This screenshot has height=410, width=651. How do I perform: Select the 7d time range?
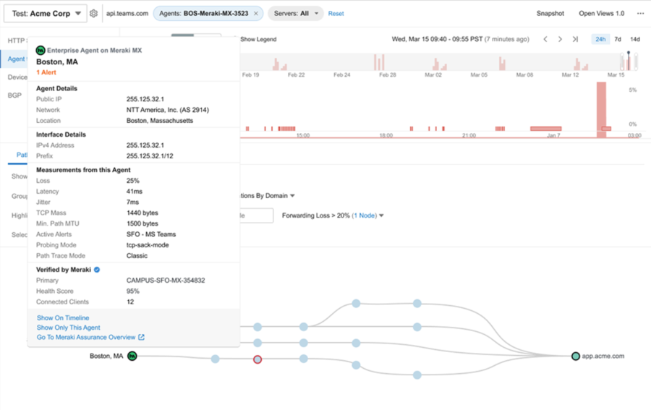click(x=618, y=39)
